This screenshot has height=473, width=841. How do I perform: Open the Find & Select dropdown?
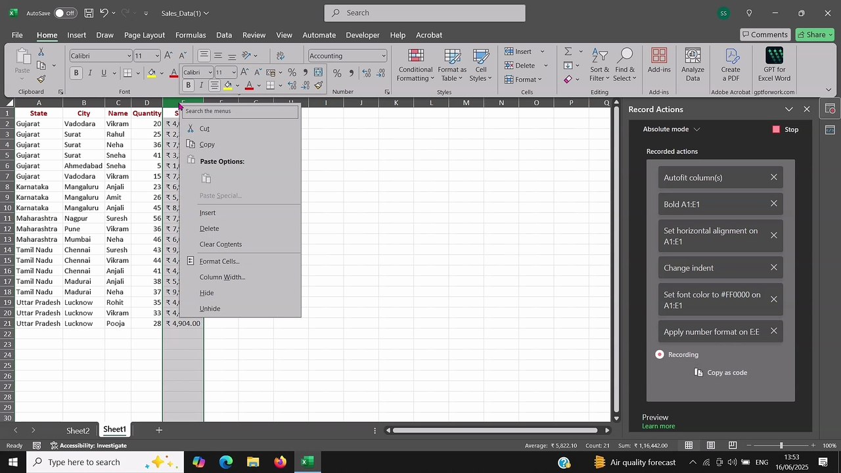coord(625,65)
